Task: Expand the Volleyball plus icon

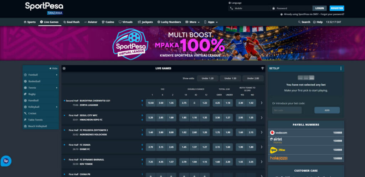Action: (57, 107)
